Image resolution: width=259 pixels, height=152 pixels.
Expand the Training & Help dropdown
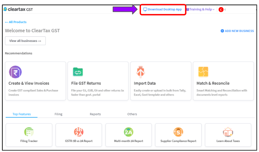pyautogui.click(x=200, y=10)
